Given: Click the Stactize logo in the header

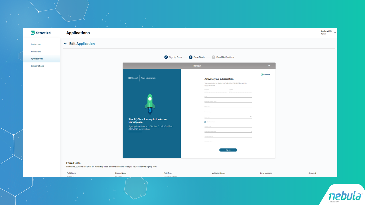Looking at the screenshot, I should coord(41,33).
